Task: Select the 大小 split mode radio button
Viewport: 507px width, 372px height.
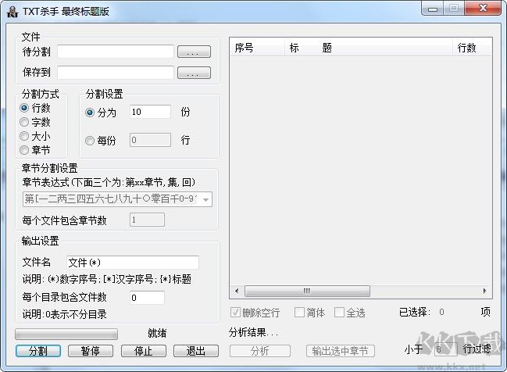Action: tap(24, 136)
